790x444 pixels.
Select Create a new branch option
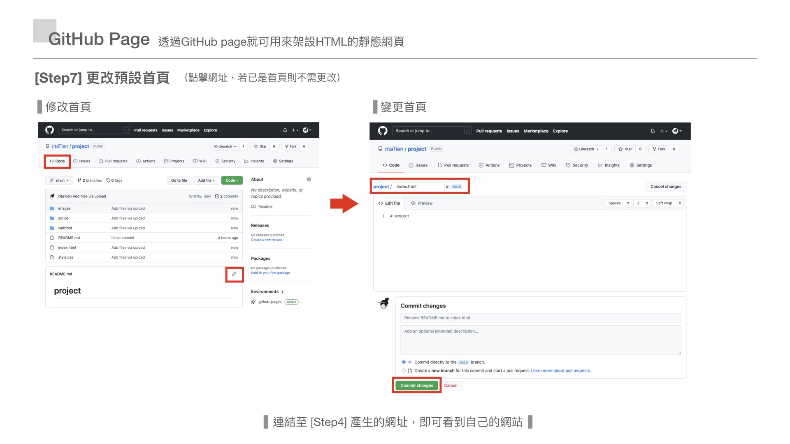(x=404, y=371)
